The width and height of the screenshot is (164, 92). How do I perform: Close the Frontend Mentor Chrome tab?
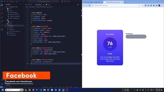pos(122,2)
